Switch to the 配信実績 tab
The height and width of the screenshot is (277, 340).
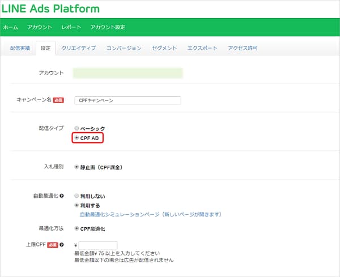pyautogui.click(x=19, y=48)
